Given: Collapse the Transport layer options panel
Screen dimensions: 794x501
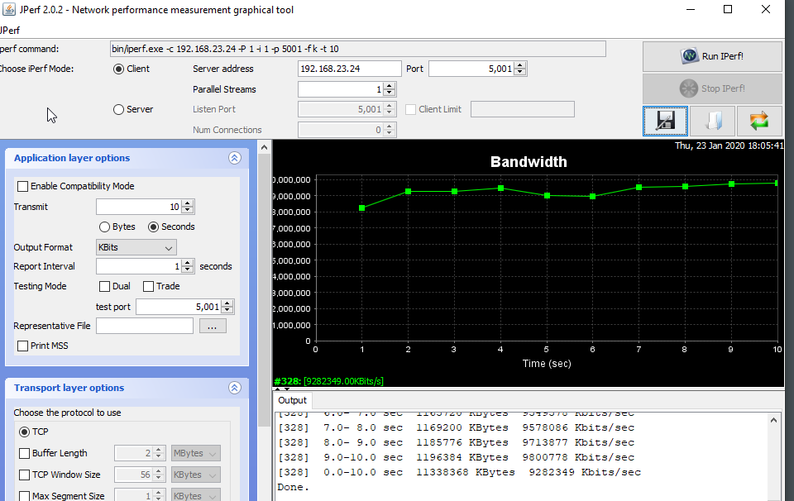Looking at the screenshot, I should (x=234, y=388).
